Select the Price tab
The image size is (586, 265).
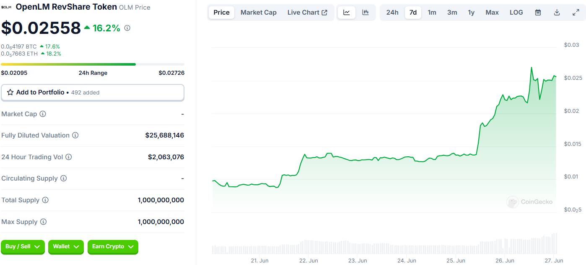[221, 13]
